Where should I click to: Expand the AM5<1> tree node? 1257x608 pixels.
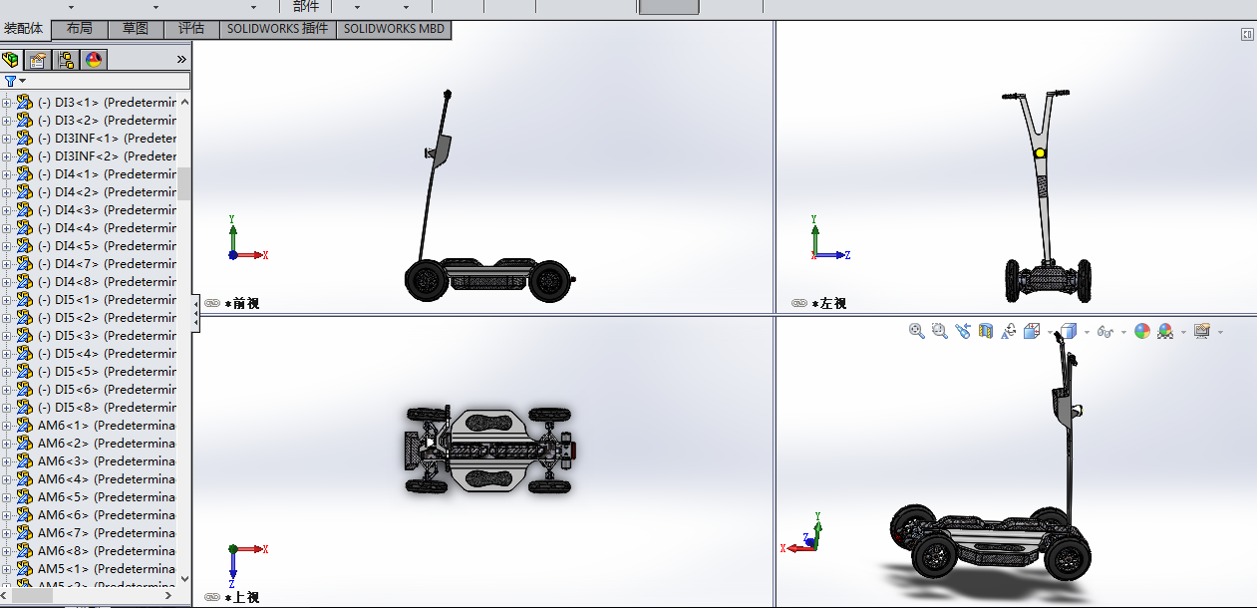[6, 568]
